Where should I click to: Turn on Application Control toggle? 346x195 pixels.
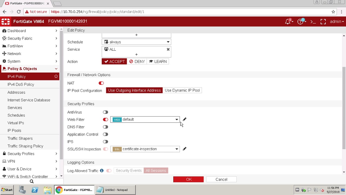105,134
